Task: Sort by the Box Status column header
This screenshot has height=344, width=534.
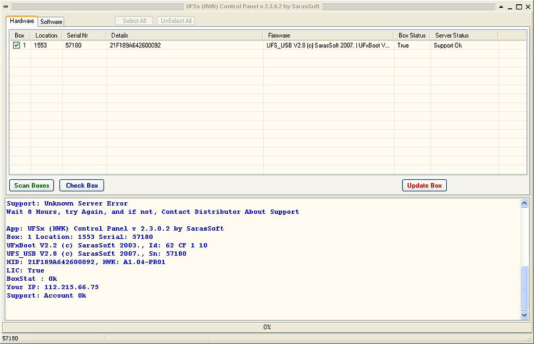Action: pyautogui.click(x=412, y=35)
